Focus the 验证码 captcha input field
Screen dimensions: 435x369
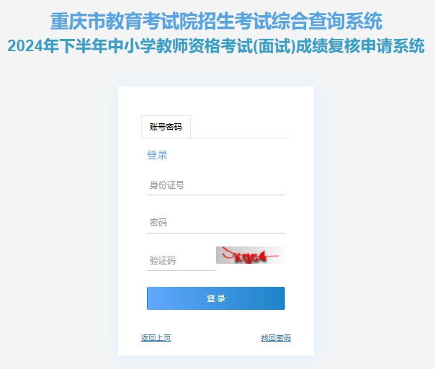pyautogui.click(x=181, y=261)
